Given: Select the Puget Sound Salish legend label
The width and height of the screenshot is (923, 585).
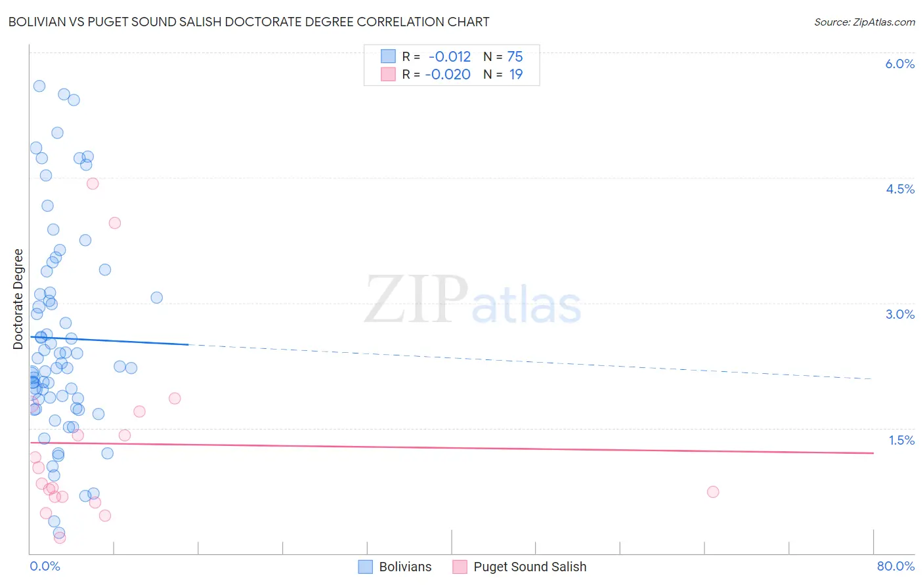Looking at the screenshot, I should (x=530, y=567).
